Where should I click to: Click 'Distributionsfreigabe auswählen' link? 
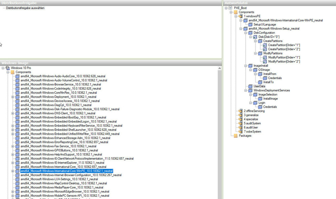[x=25, y=8]
